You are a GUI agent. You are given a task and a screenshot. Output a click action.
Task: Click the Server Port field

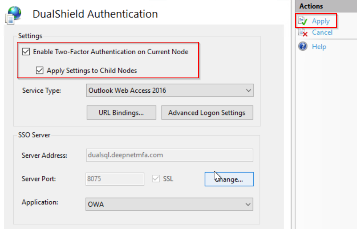pyautogui.click(x=115, y=178)
